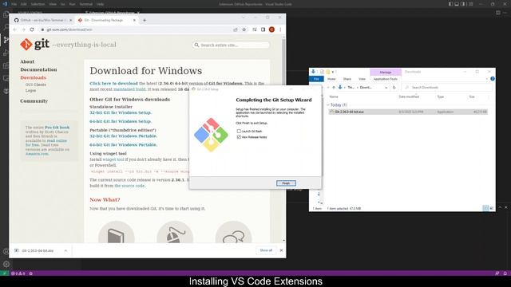511x287 pixels.
Task: Go back in the Chrome browser
Action: (x=15, y=29)
